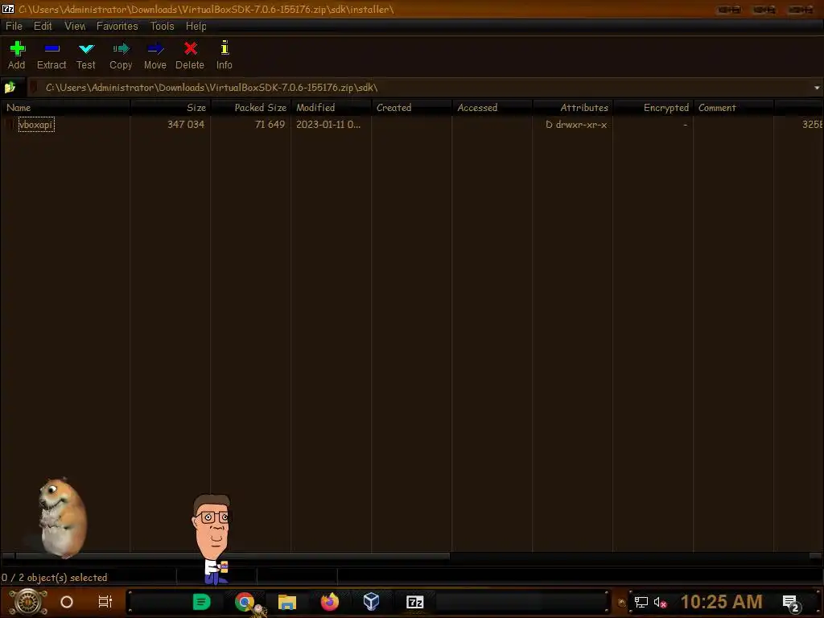The height and width of the screenshot is (618, 824).
Task: Click the drwxr-xr-x attributes cell
Action: click(576, 125)
